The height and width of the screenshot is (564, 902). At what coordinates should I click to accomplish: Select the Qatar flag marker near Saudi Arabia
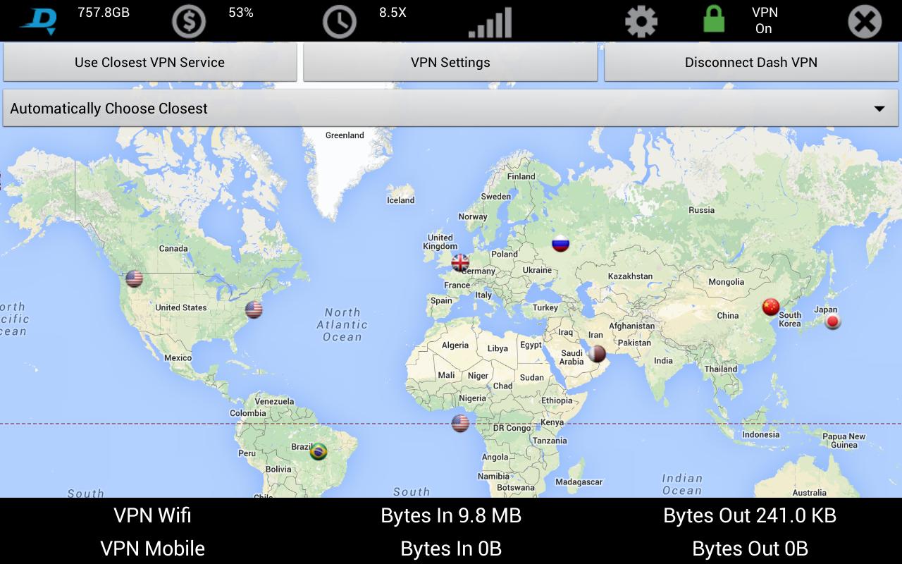597,353
